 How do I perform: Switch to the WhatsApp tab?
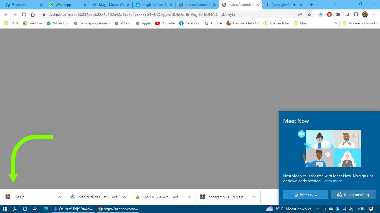pos(63,5)
